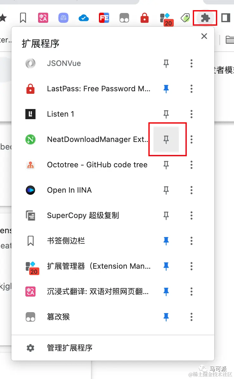Image resolution: width=234 pixels, height=379 pixels.
Task: Open more options for Open In IINA
Action: (192, 190)
